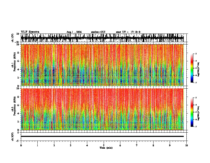Click the time-axis tick label 4

pyautogui.click(x=87, y=145)
